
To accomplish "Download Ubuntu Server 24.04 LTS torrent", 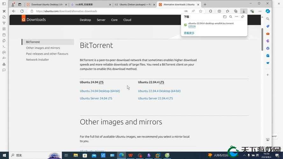I will (96, 99).
